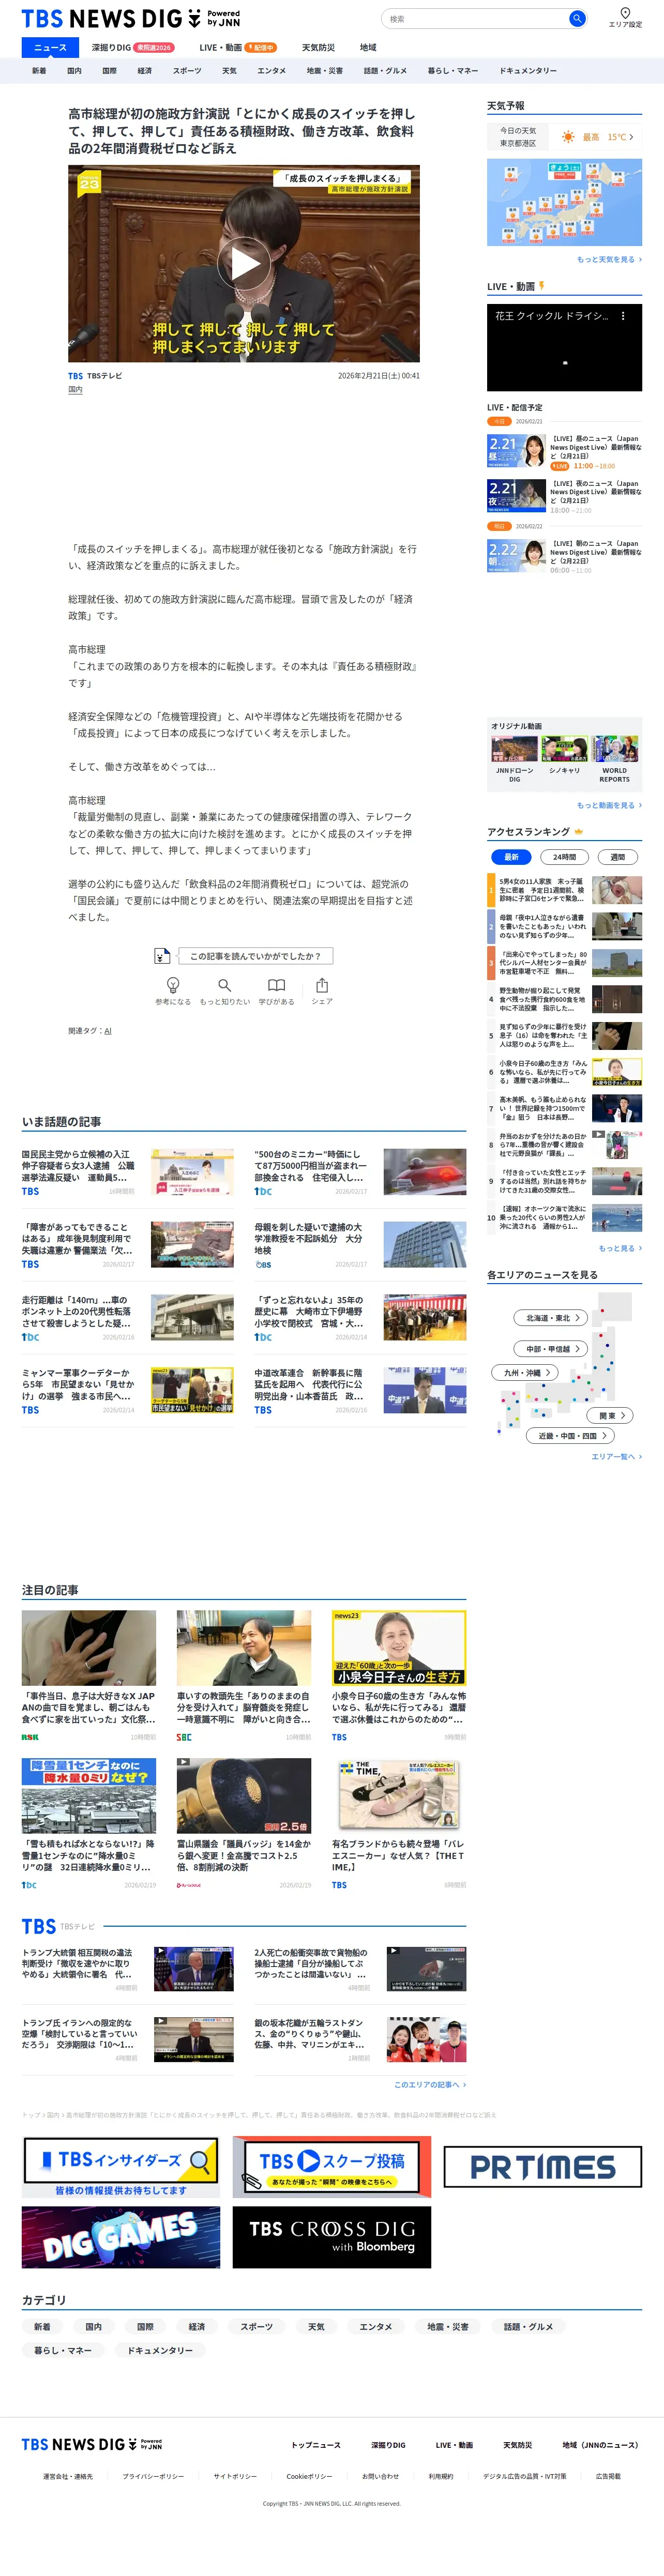Open the エリア設定 location pin
Image resolution: width=664 pixels, height=2576 pixels.
tap(625, 17)
